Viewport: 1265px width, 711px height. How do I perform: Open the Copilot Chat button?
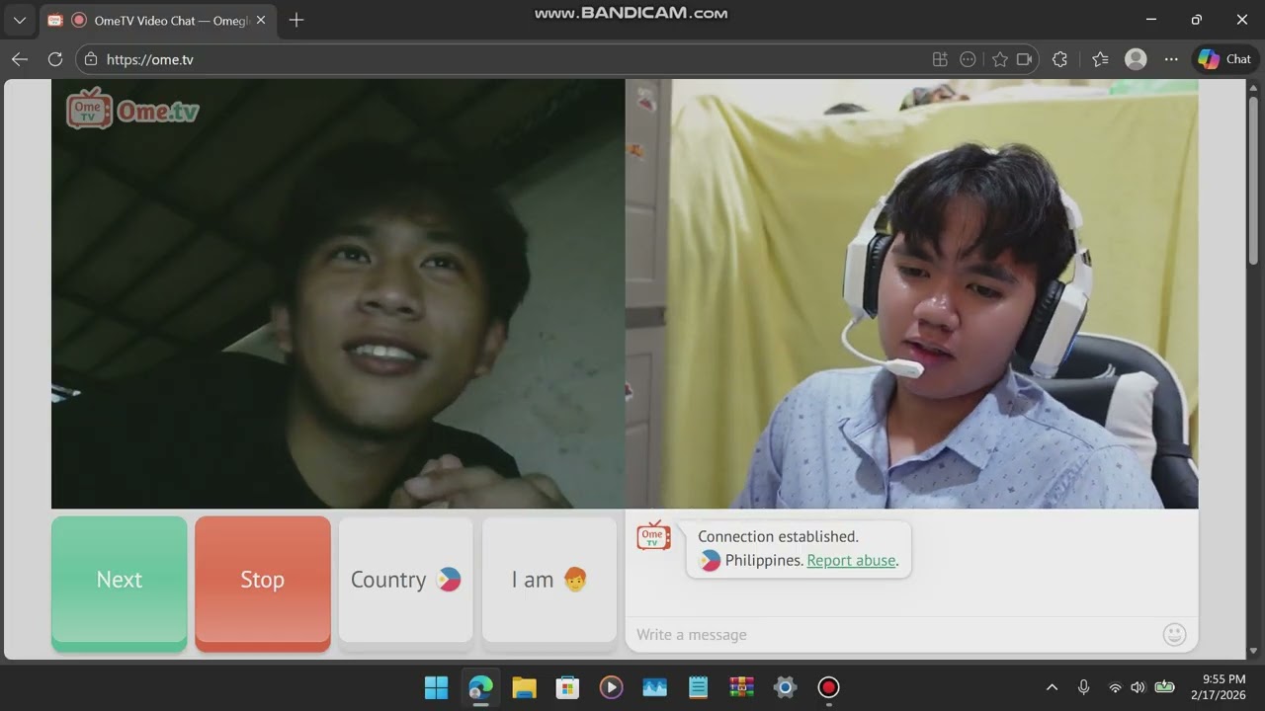coord(1225,59)
